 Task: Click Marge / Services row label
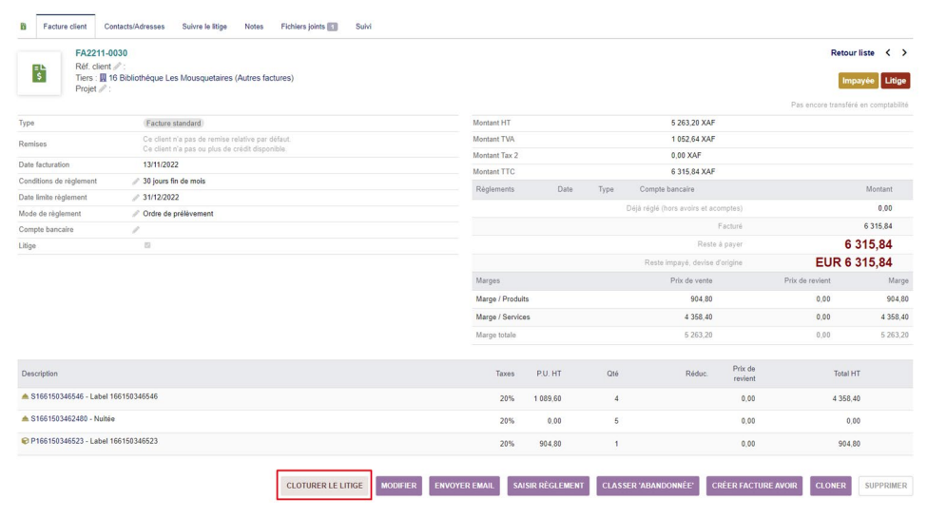(503, 317)
